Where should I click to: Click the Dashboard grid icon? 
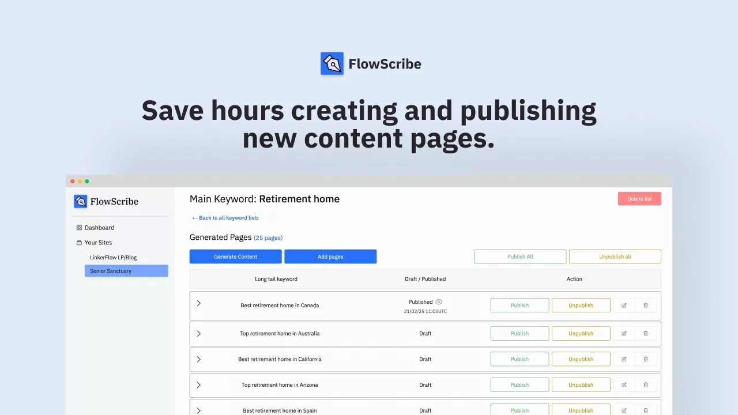click(79, 228)
